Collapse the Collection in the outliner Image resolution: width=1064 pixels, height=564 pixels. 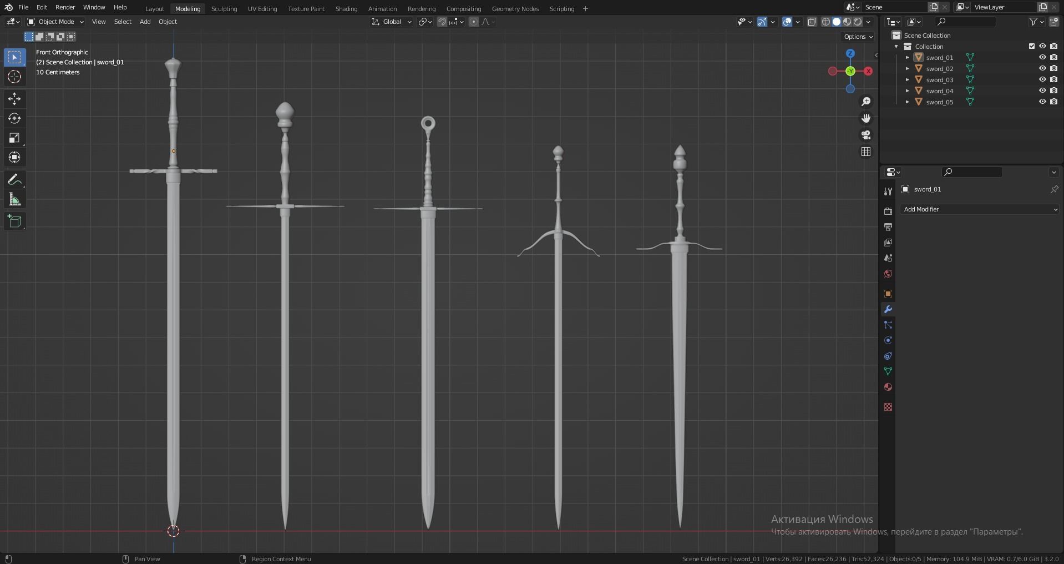pos(897,47)
